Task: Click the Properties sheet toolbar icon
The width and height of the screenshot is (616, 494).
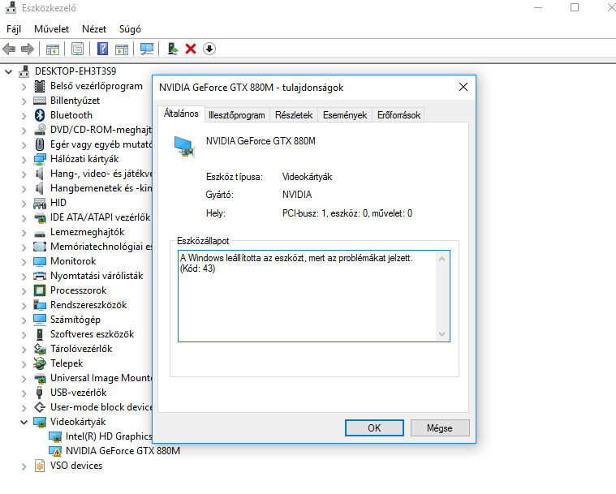Action: tap(77, 49)
